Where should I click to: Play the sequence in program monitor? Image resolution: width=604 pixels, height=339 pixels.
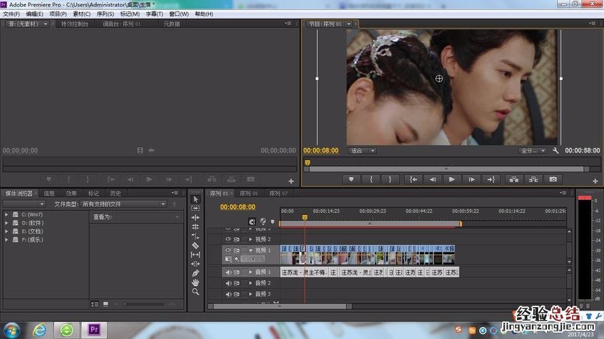pos(451,180)
